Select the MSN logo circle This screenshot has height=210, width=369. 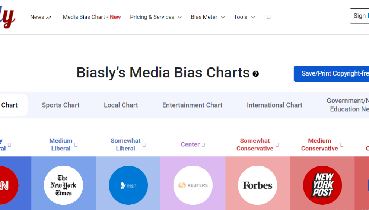[x=128, y=185]
